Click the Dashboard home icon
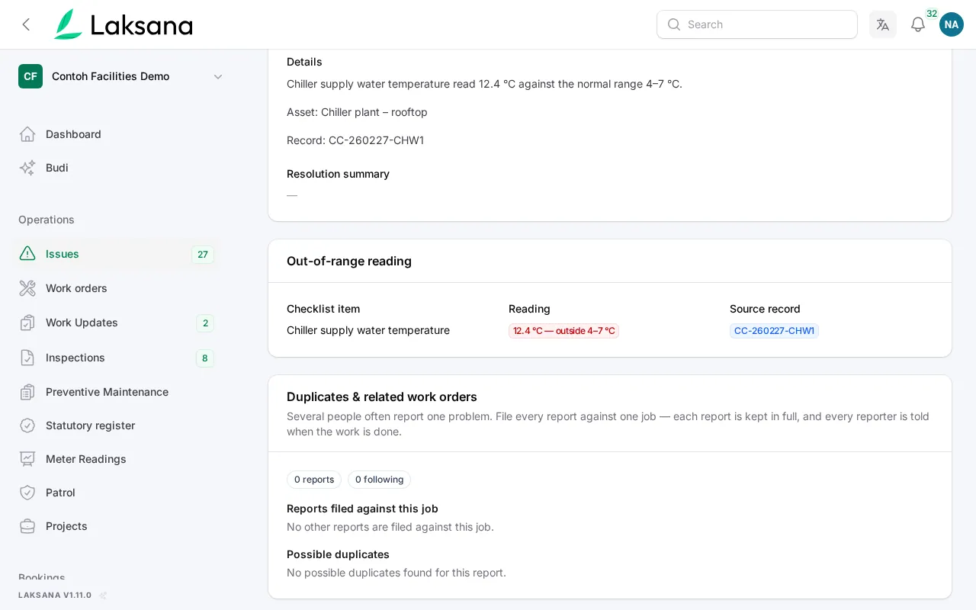 27,134
